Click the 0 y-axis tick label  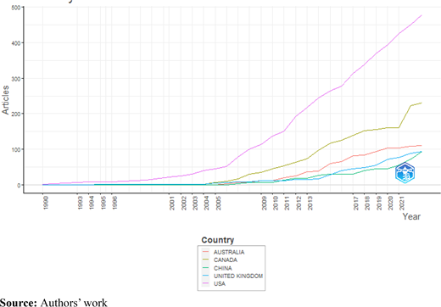(19, 185)
